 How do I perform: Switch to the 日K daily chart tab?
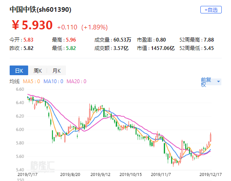[x=19, y=71]
